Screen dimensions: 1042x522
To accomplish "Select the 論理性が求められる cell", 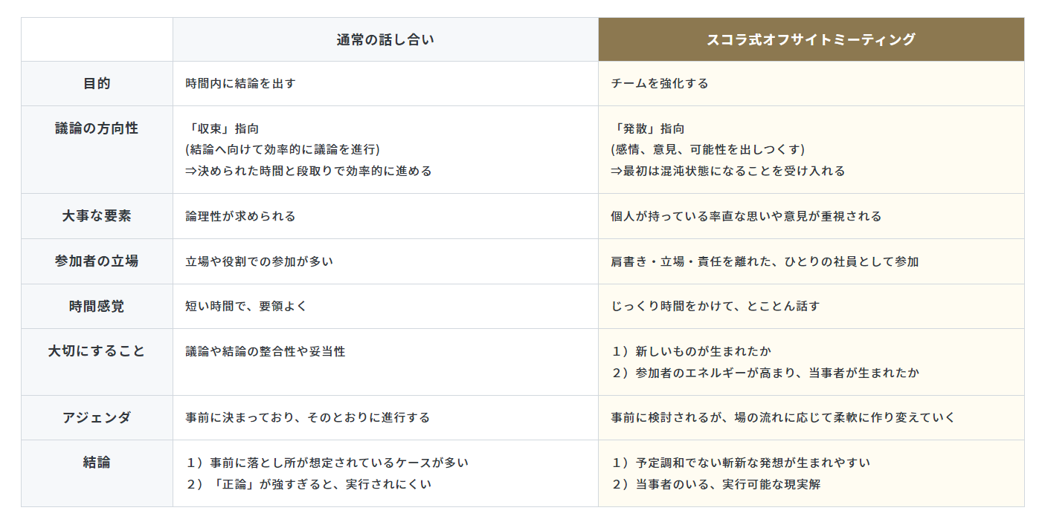I will tap(240, 217).
